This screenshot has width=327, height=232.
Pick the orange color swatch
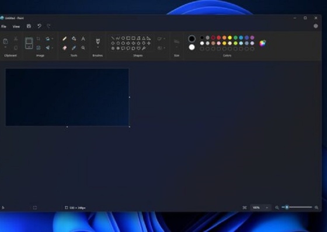click(224, 38)
